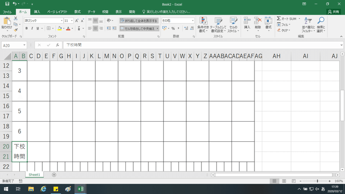This screenshot has width=345, height=194.
Task: Expand the Name Box dropdown
Action: click(24, 45)
